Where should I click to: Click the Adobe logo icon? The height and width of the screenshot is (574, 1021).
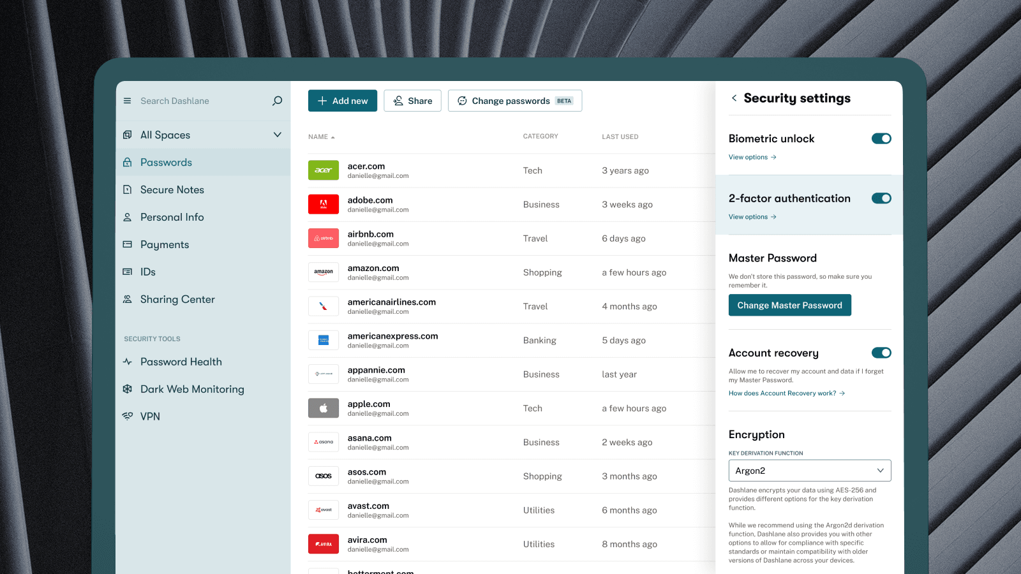click(x=324, y=204)
